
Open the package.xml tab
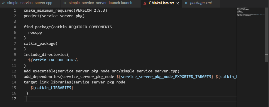201,3
